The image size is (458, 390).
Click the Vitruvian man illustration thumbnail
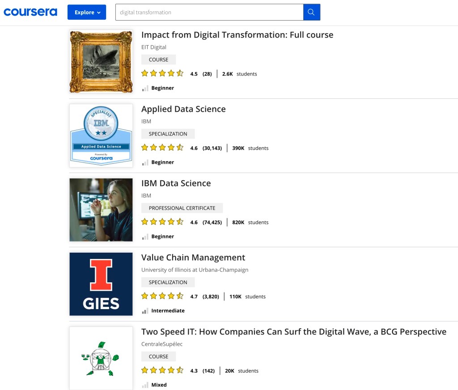(x=101, y=358)
